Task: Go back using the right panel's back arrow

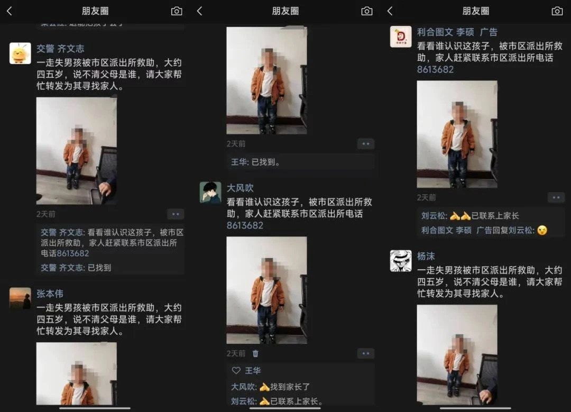Action: 390,11
